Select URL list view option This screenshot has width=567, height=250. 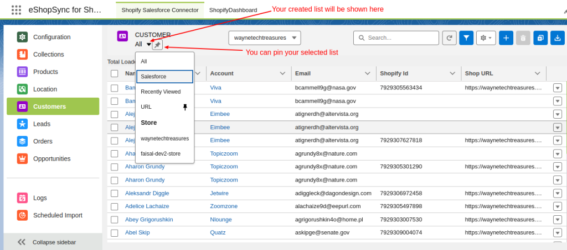click(165, 107)
